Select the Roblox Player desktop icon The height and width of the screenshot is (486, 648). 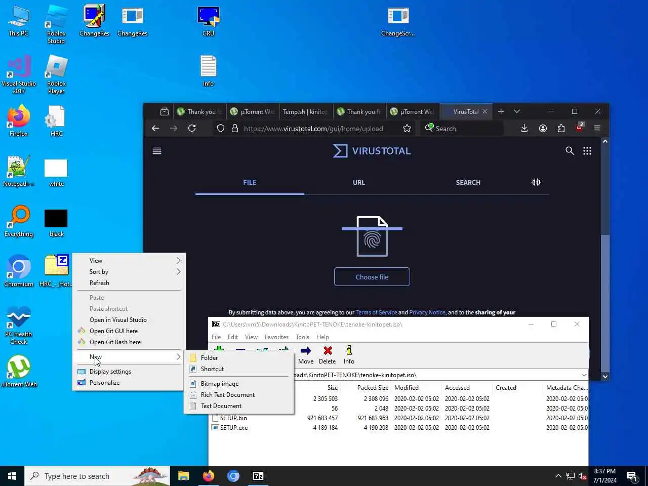click(x=56, y=74)
